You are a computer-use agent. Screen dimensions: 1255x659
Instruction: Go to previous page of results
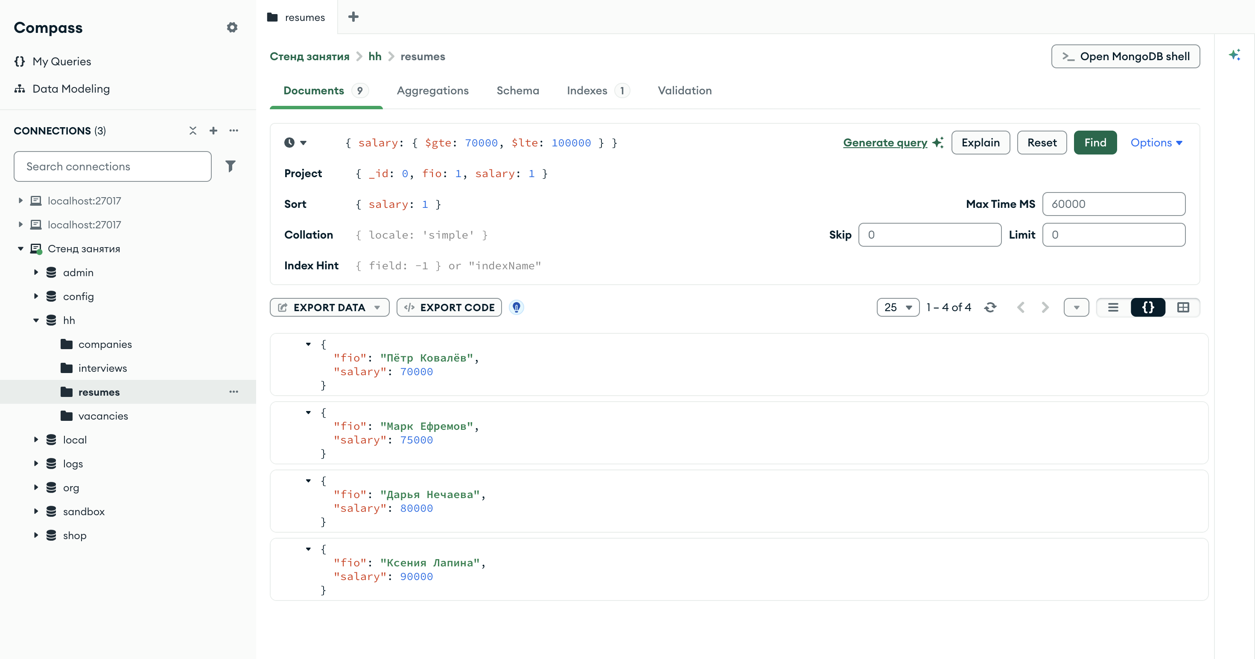1021,307
